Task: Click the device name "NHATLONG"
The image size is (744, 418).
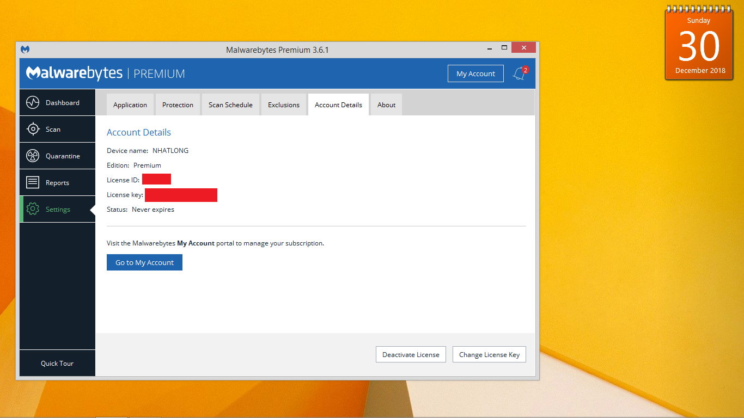Action: pyautogui.click(x=170, y=150)
